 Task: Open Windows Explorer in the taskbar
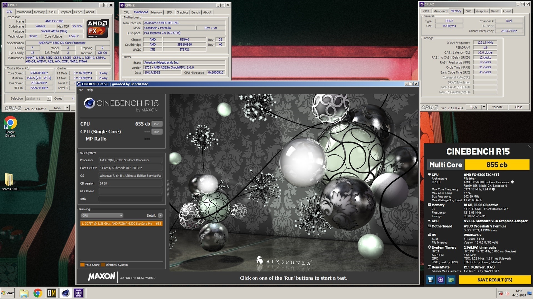click(x=24, y=293)
